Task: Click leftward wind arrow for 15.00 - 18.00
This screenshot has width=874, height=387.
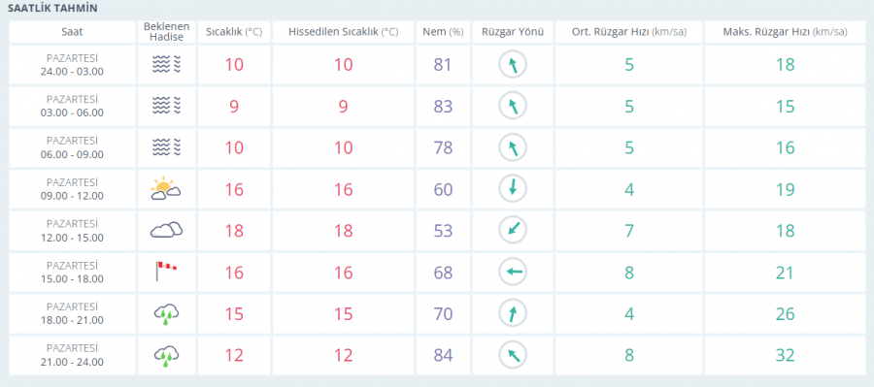Action: (512, 272)
